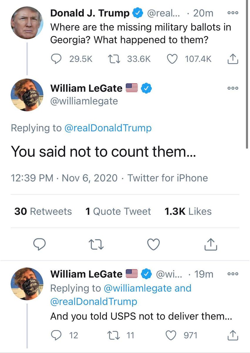Open the @realDonaldTrump link in main tweet
This screenshot has width=250, height=353.
click(x=108, y=128)
